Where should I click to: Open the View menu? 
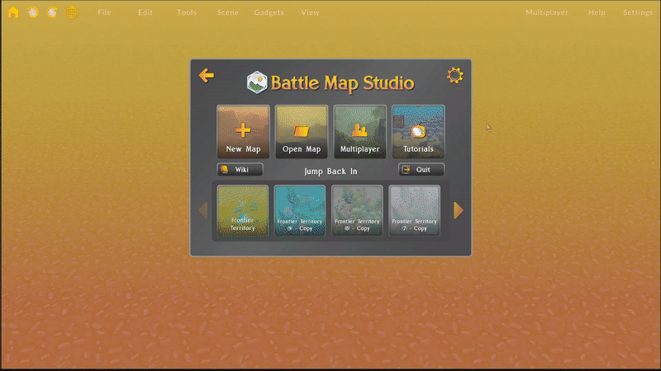click(x=310, y=12)
